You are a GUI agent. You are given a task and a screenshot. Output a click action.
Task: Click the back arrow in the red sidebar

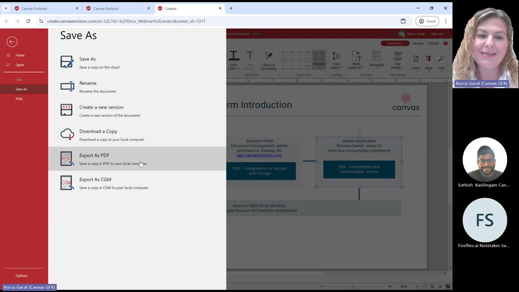point(12,42)
